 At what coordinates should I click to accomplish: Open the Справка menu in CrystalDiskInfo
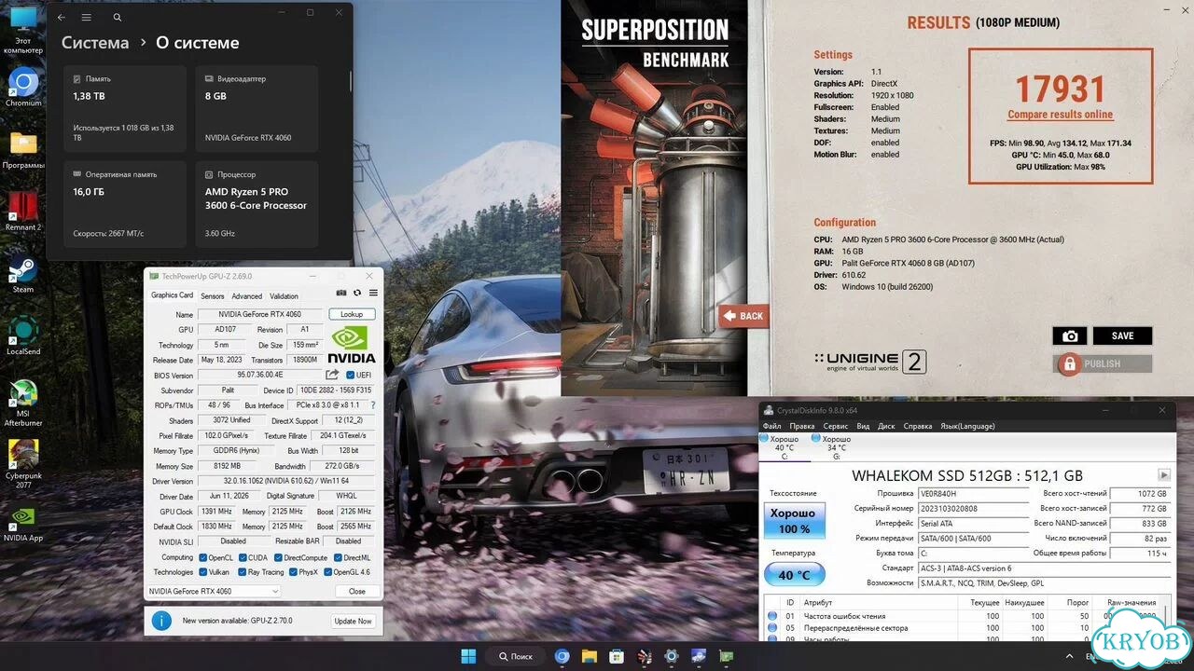pos(918,426)
